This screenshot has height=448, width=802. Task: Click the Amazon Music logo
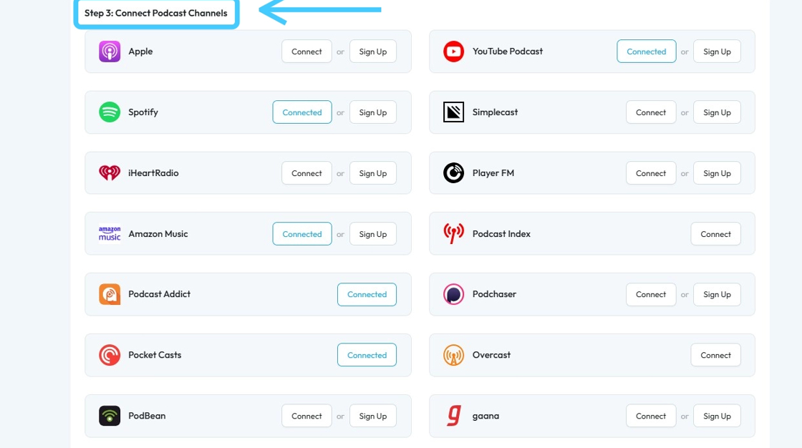pos(110,234)
